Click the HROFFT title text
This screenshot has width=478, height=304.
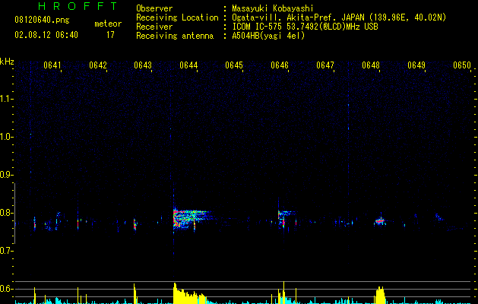coord(78,6)
